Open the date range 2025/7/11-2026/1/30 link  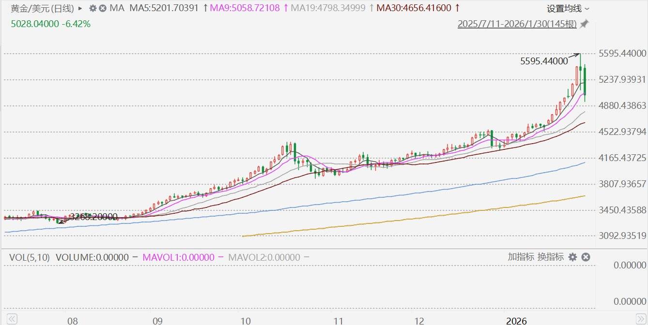coord(517,24)
